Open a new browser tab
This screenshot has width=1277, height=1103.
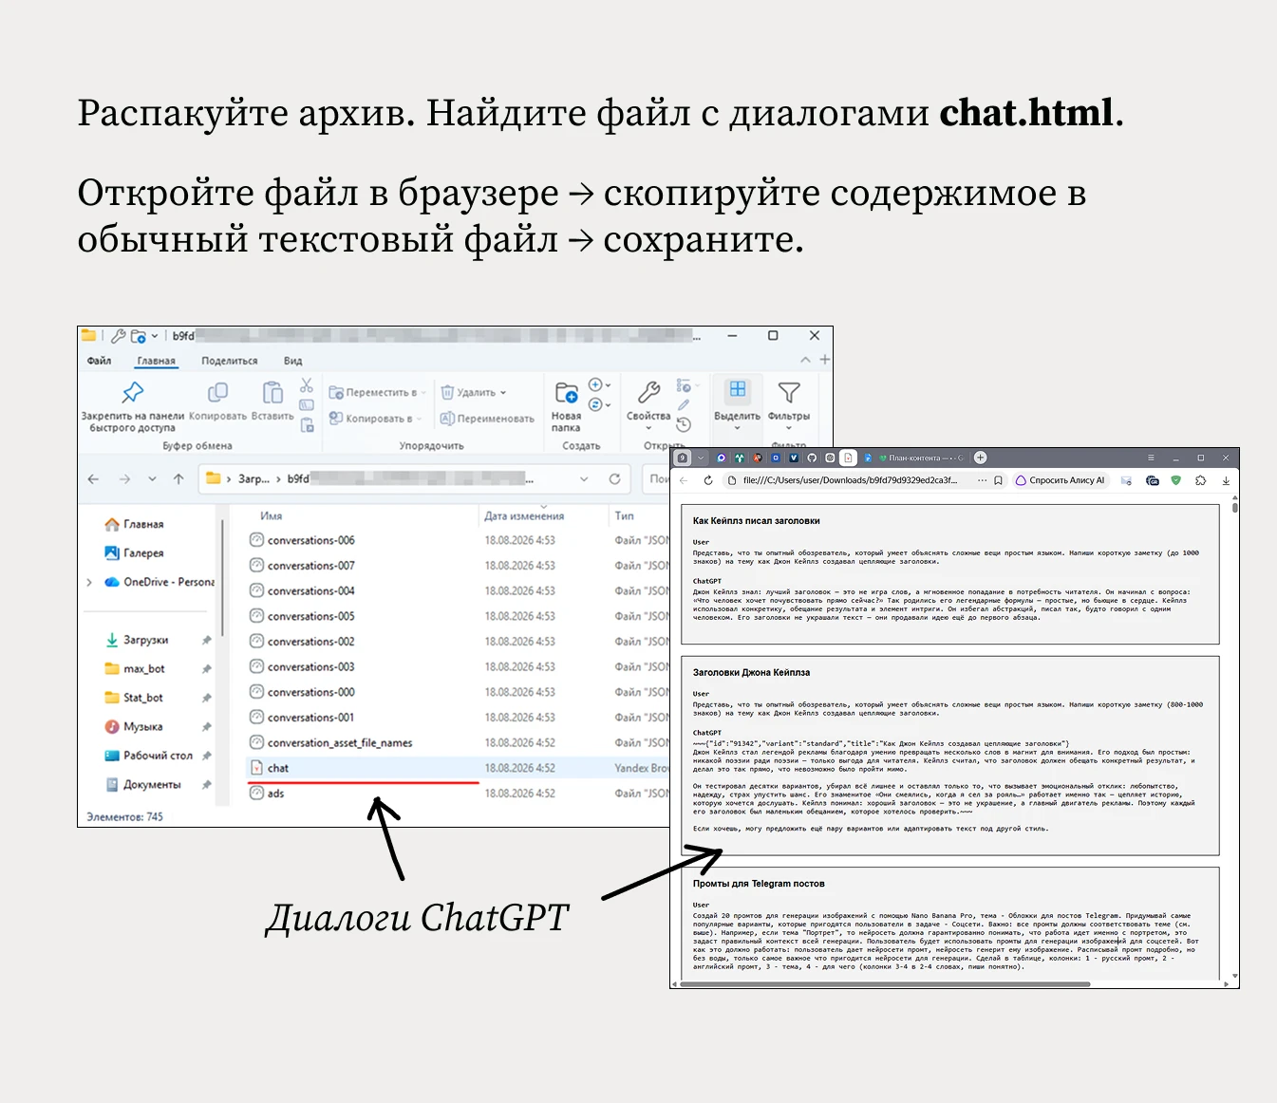[981, 458]
